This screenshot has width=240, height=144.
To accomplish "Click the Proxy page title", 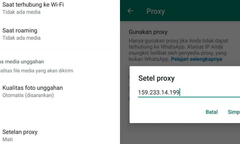I will tap(156, 11).
